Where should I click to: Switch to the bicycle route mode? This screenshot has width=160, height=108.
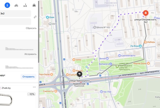16,5
